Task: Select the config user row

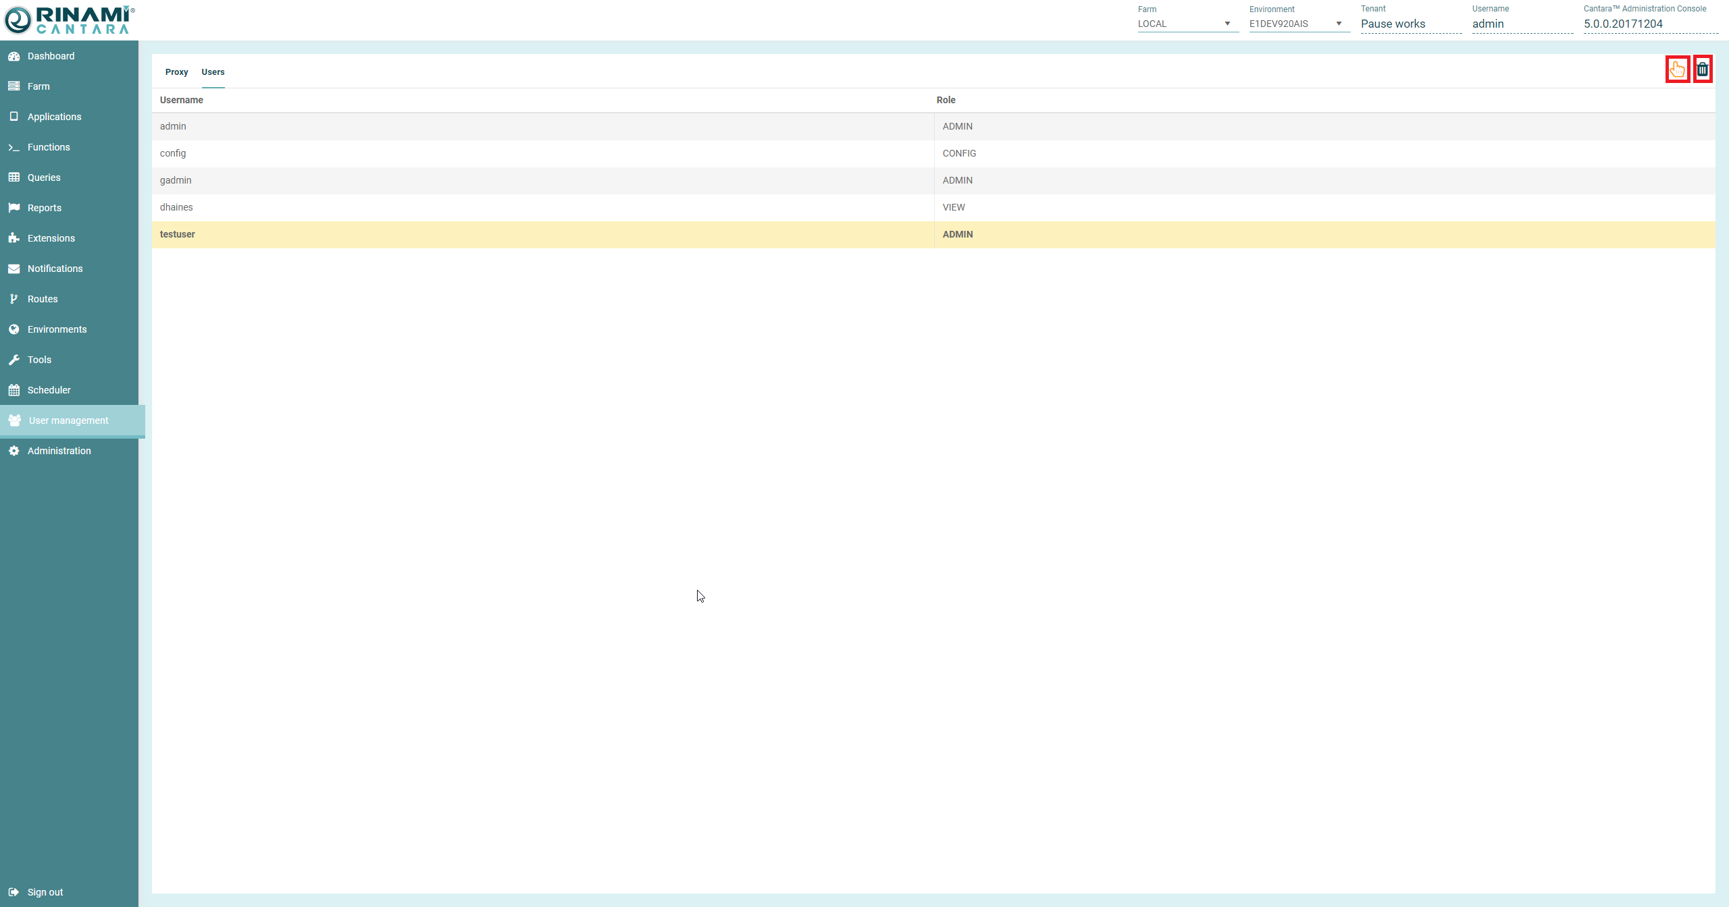Action: pos(173,153)
